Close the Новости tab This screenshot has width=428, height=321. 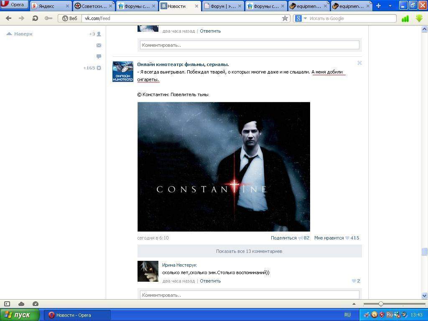coord(196,6)
